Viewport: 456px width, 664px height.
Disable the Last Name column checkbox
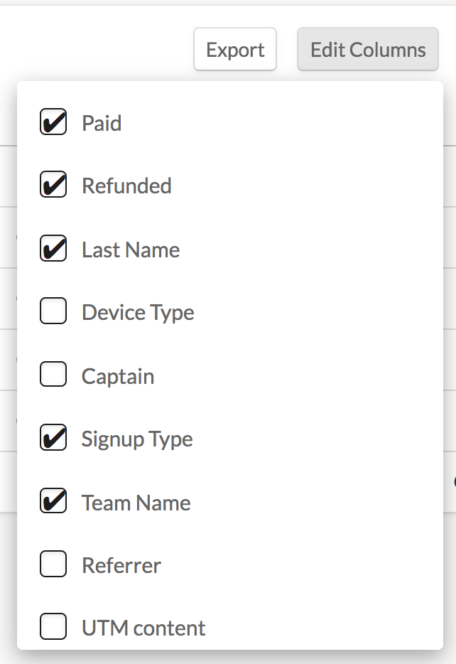(x=53, y=249)
